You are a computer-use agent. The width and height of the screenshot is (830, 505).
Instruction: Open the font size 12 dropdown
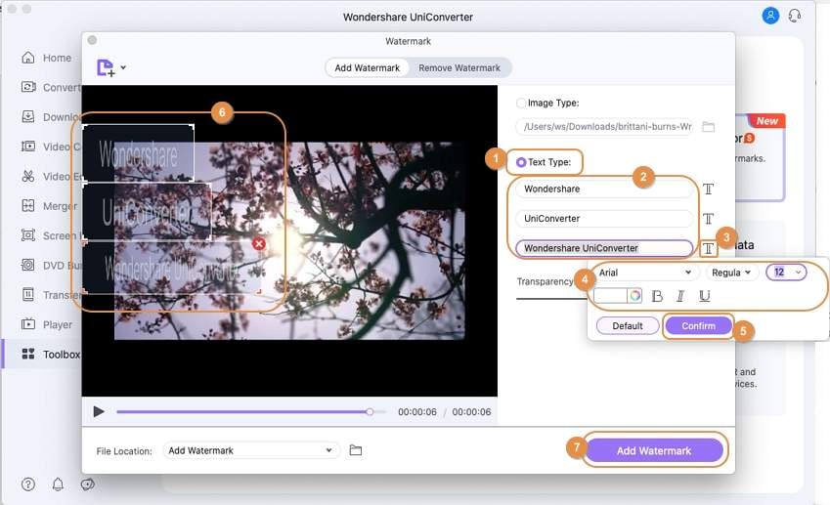786,273
